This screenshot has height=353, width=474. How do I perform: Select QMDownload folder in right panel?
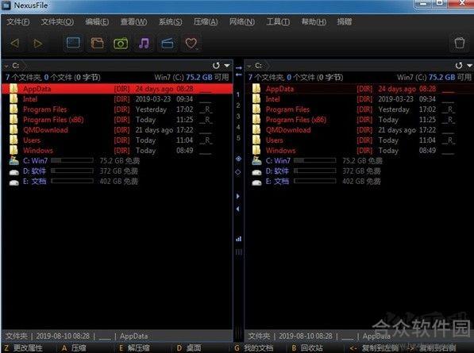click(x=359, y=130)
